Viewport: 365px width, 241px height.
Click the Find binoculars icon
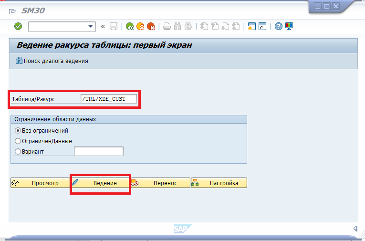pos(177,26)
